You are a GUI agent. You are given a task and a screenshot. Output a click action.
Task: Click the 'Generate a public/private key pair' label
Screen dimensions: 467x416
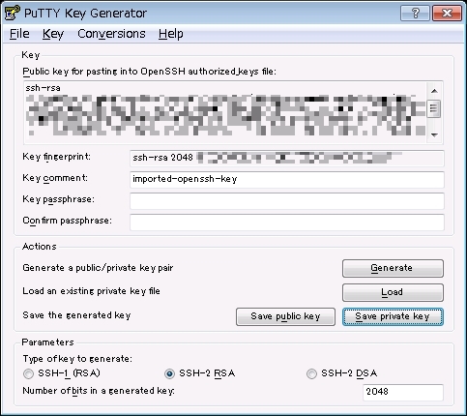pos(98,268)
